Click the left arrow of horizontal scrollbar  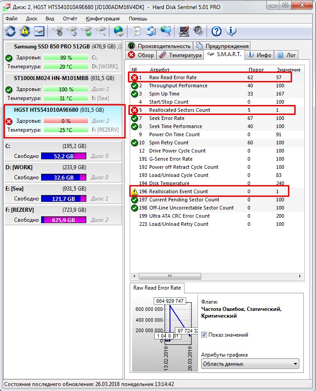coord(134,276)
